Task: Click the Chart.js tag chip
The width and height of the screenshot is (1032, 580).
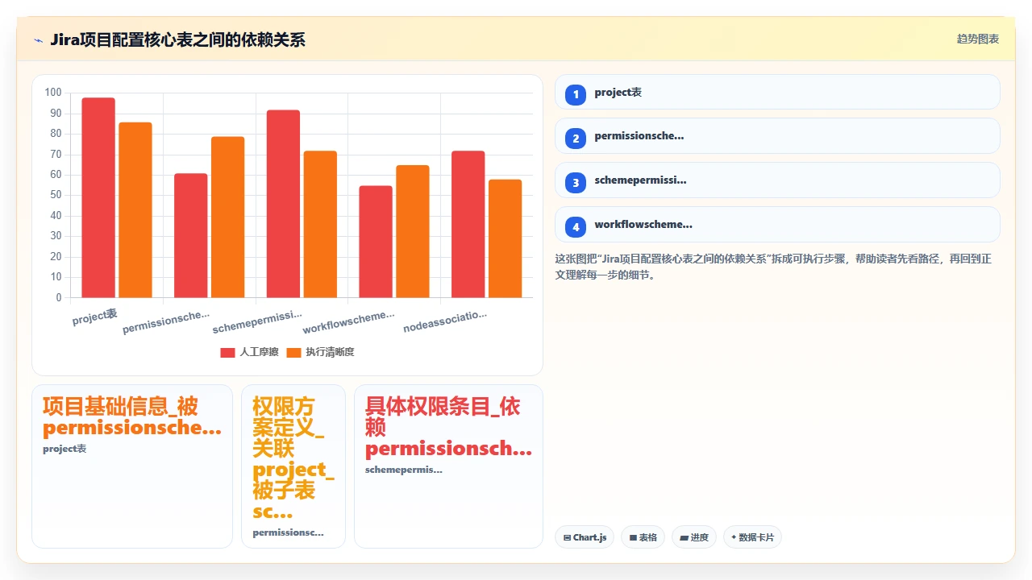Action: tap(585, 537)
